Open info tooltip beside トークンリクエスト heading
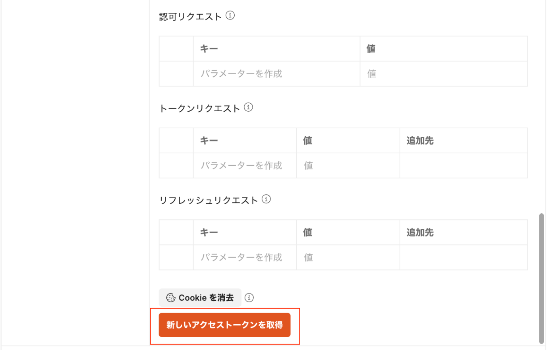This screenshot has height=350, width=556. (x=248, y=107)
